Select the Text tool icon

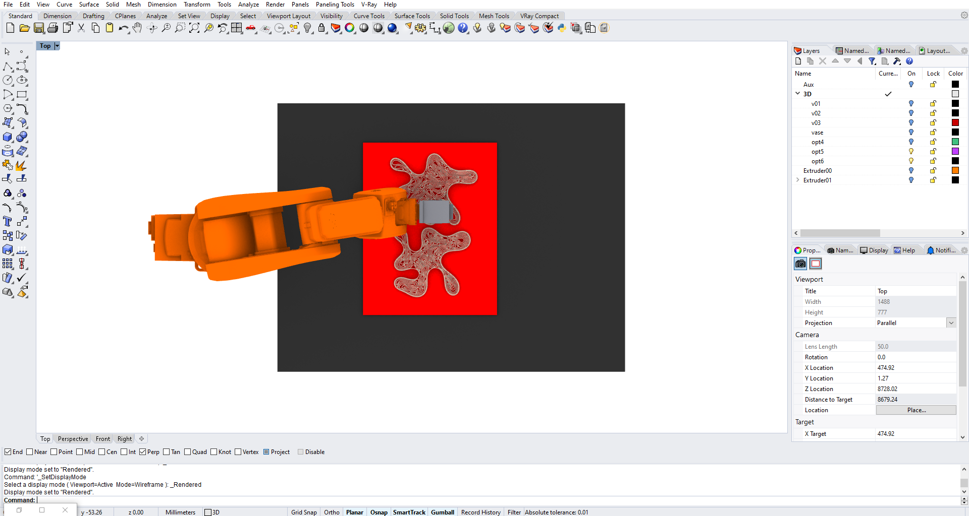8,222
